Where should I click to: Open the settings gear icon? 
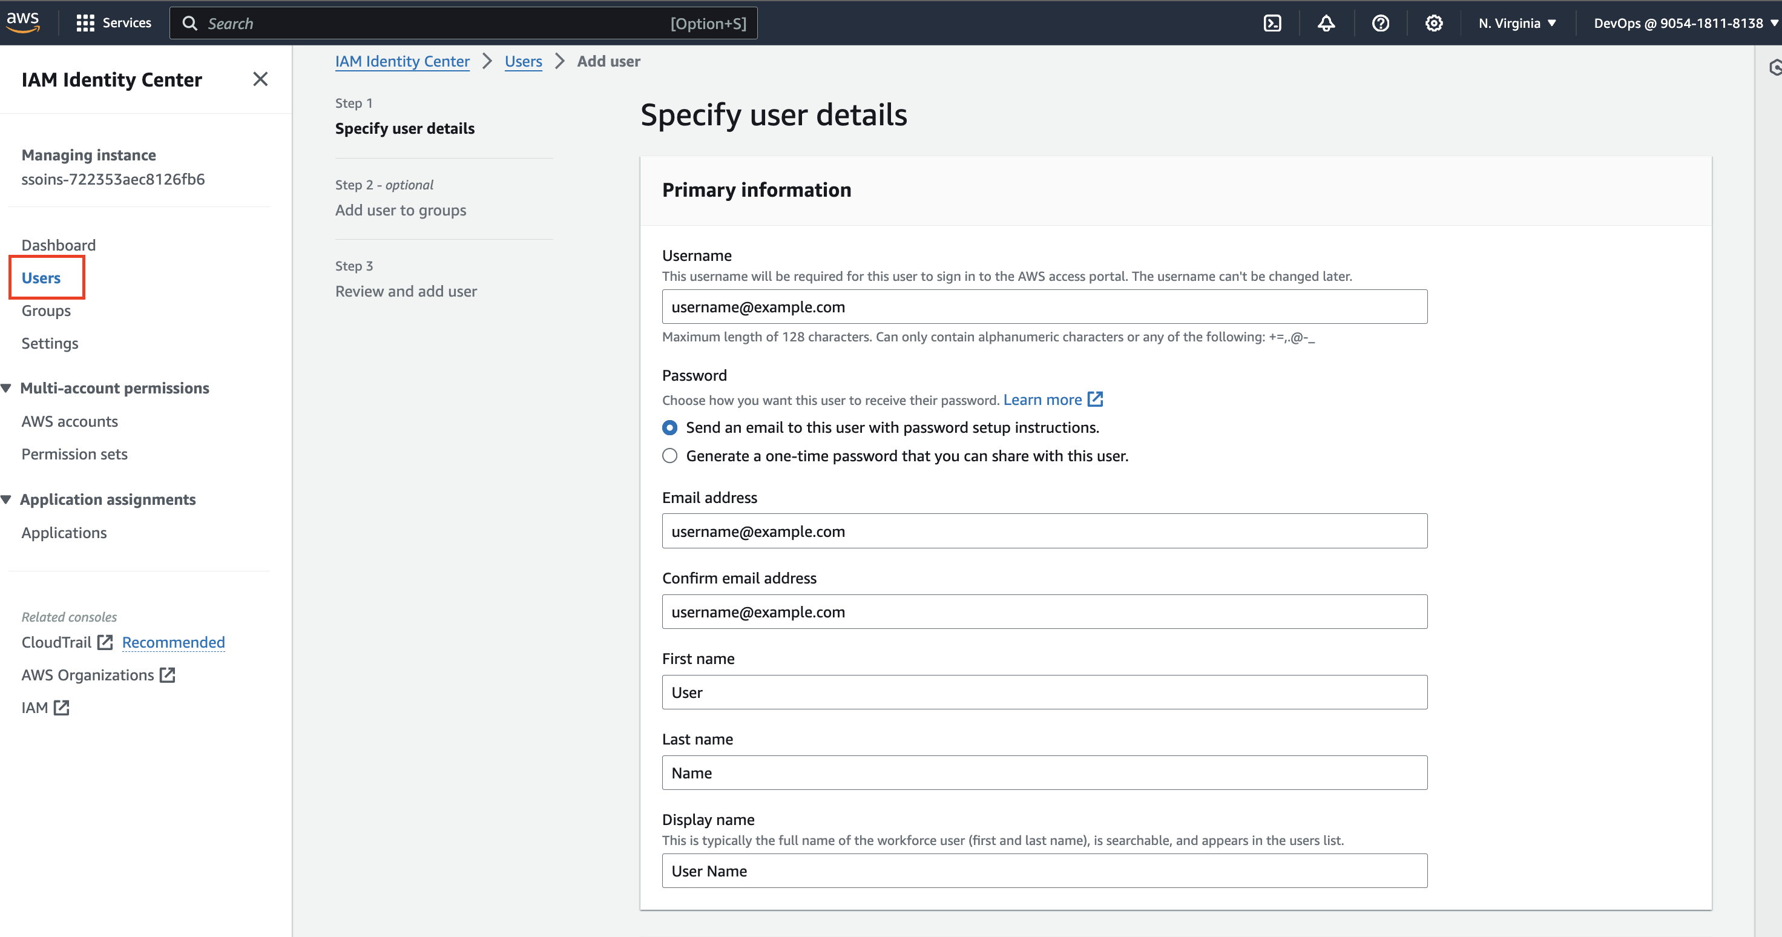coord(1433,23)
